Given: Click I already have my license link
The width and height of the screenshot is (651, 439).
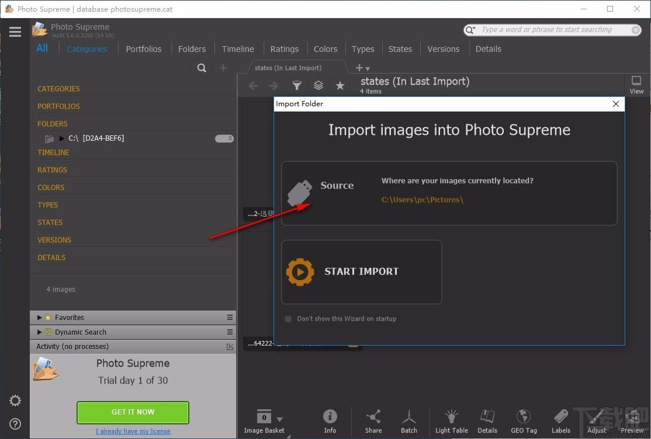Looking at the screenshot, I should (x=133, y=431).
